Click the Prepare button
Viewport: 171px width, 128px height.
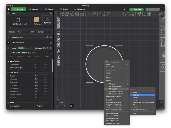(18, 9)
